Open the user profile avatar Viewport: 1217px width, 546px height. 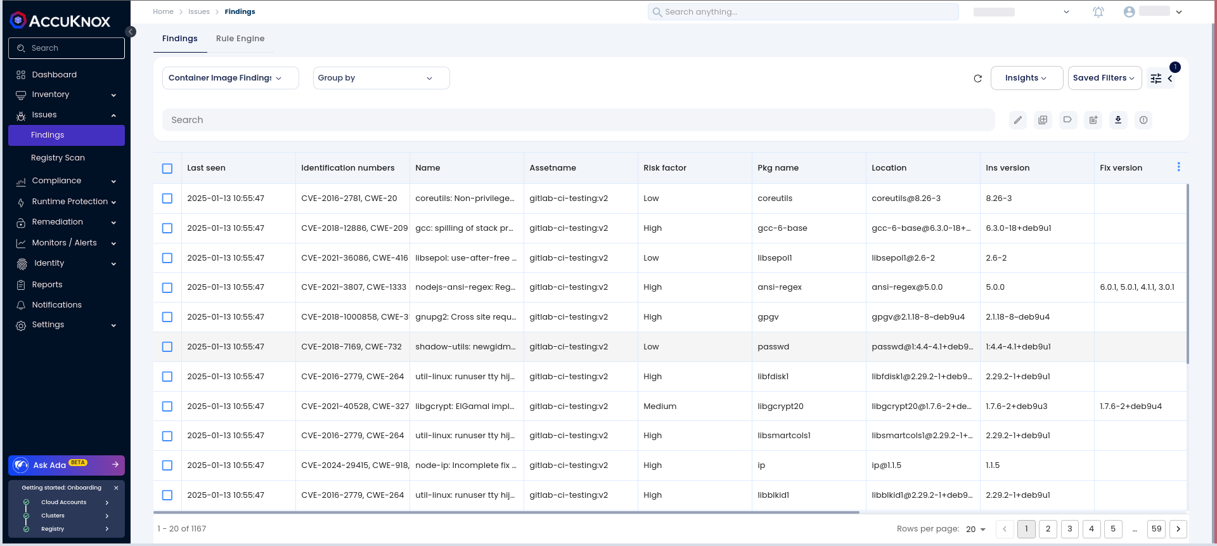(x=1129, y=12)
